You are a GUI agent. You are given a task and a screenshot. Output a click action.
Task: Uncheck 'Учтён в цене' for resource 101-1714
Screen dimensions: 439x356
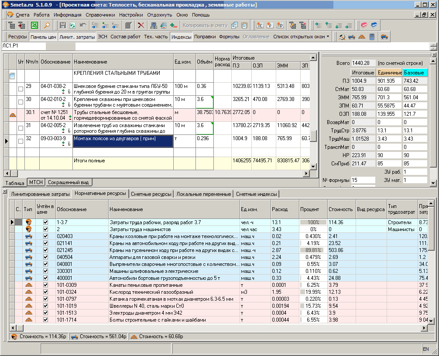pos(46,320)
